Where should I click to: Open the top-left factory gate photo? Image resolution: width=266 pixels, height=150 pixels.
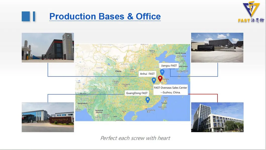(x=47, y=47)
